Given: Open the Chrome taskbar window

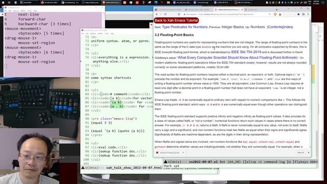Looking at the screenshot, I should (x=70, y=3).
